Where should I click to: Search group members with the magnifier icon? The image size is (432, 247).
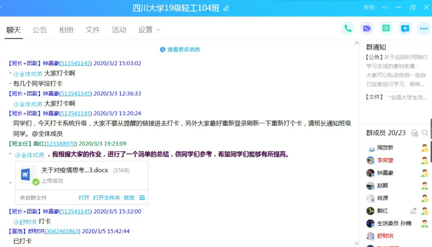425,133
